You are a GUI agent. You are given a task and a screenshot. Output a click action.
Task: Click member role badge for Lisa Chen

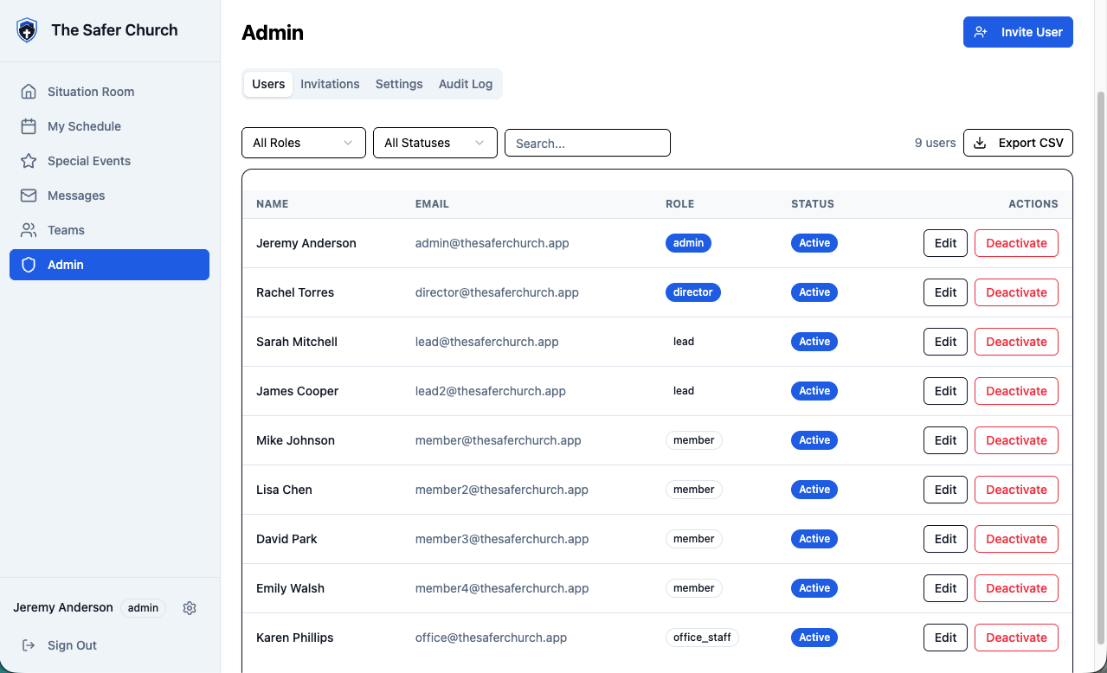(x=693, y=490)
